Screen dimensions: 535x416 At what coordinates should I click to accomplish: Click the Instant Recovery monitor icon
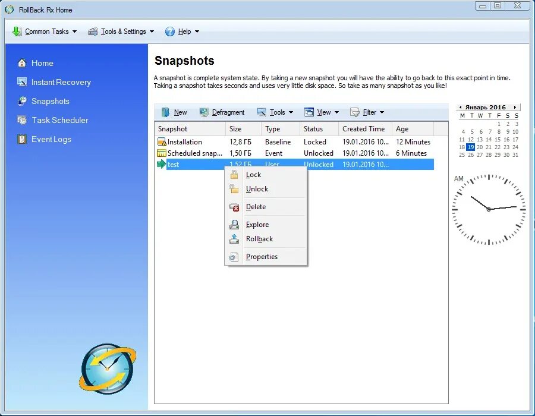point(22,82)
